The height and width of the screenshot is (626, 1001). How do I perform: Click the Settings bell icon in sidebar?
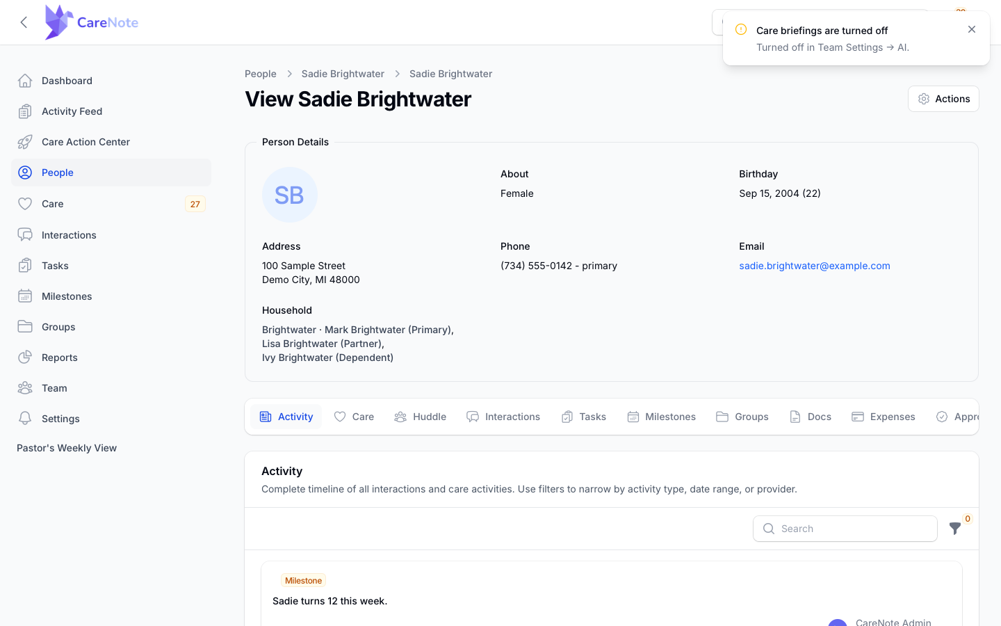[x=25, y=419]
